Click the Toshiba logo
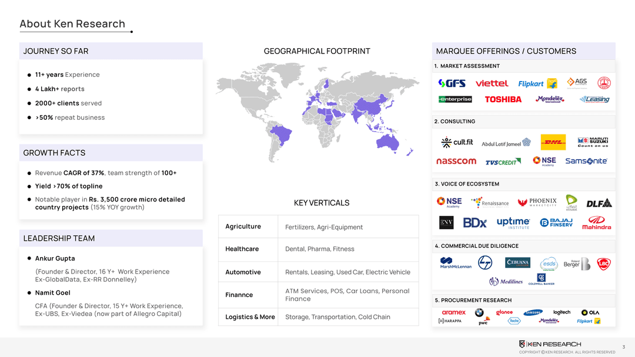The image size is (635, 357). pos(503,99)
